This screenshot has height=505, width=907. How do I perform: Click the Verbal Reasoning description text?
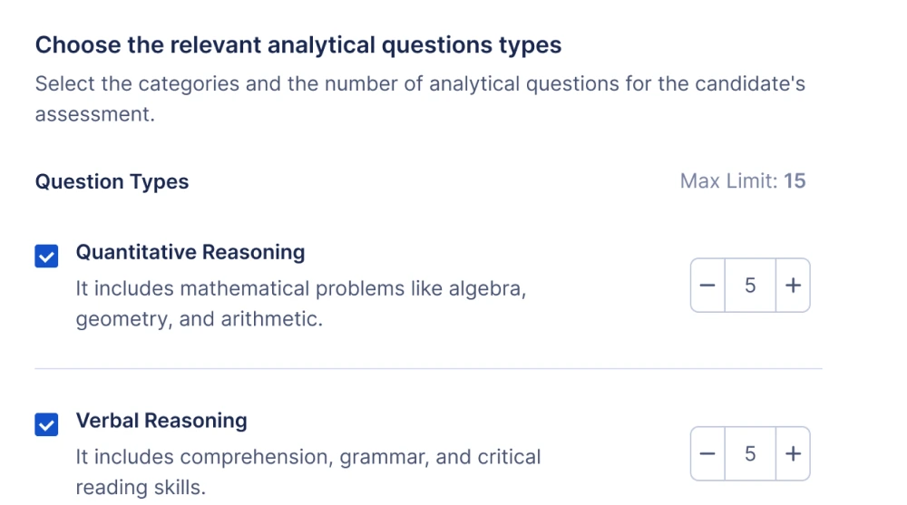tap(308, 457)
